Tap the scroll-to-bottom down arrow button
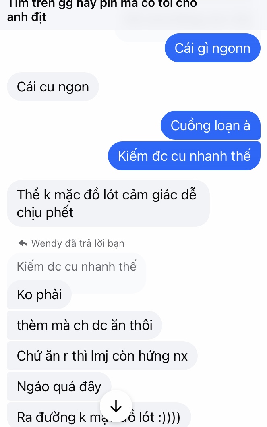 (x=116, y=406)
